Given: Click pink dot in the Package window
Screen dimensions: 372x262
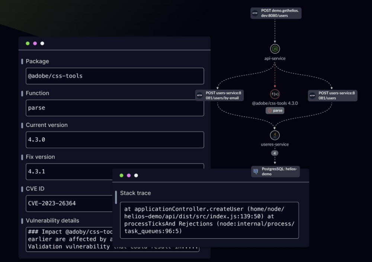Looking at the screenshot, I should tap(35, 43).
